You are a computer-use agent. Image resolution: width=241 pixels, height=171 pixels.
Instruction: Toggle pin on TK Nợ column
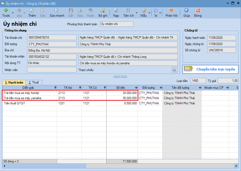coord(80,88)
